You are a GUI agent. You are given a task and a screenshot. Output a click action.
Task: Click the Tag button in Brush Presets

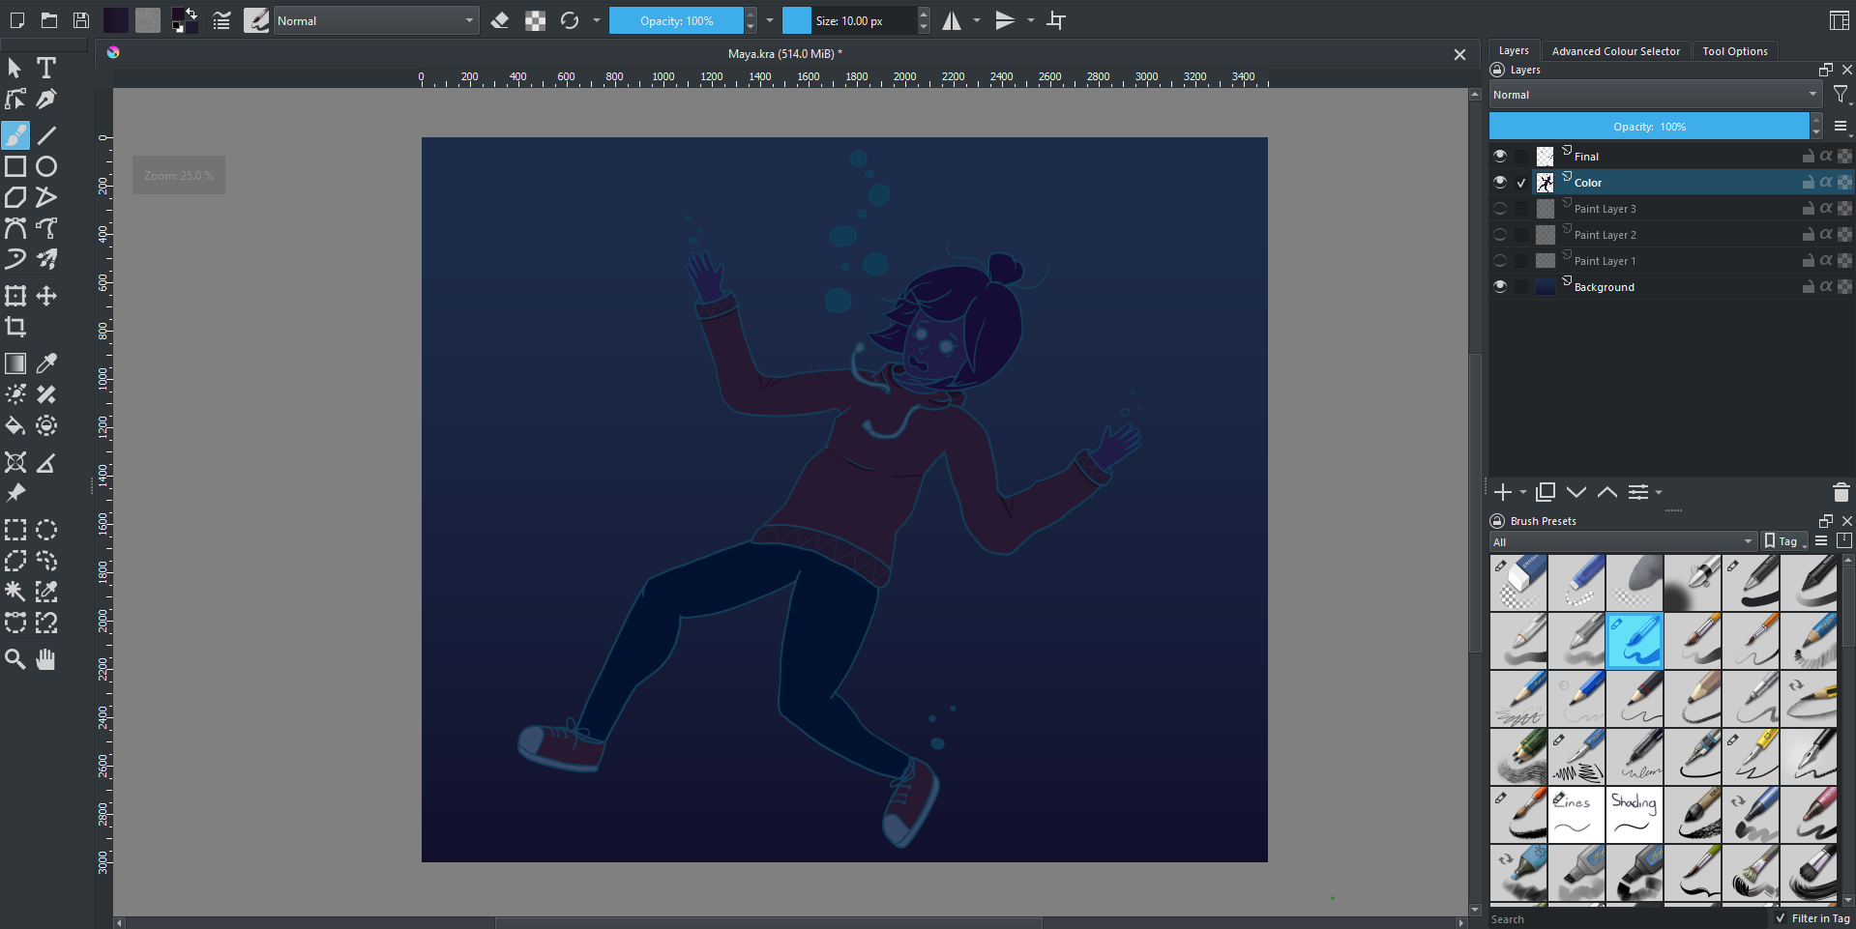pyautogui.click(x=1784, y=541)
